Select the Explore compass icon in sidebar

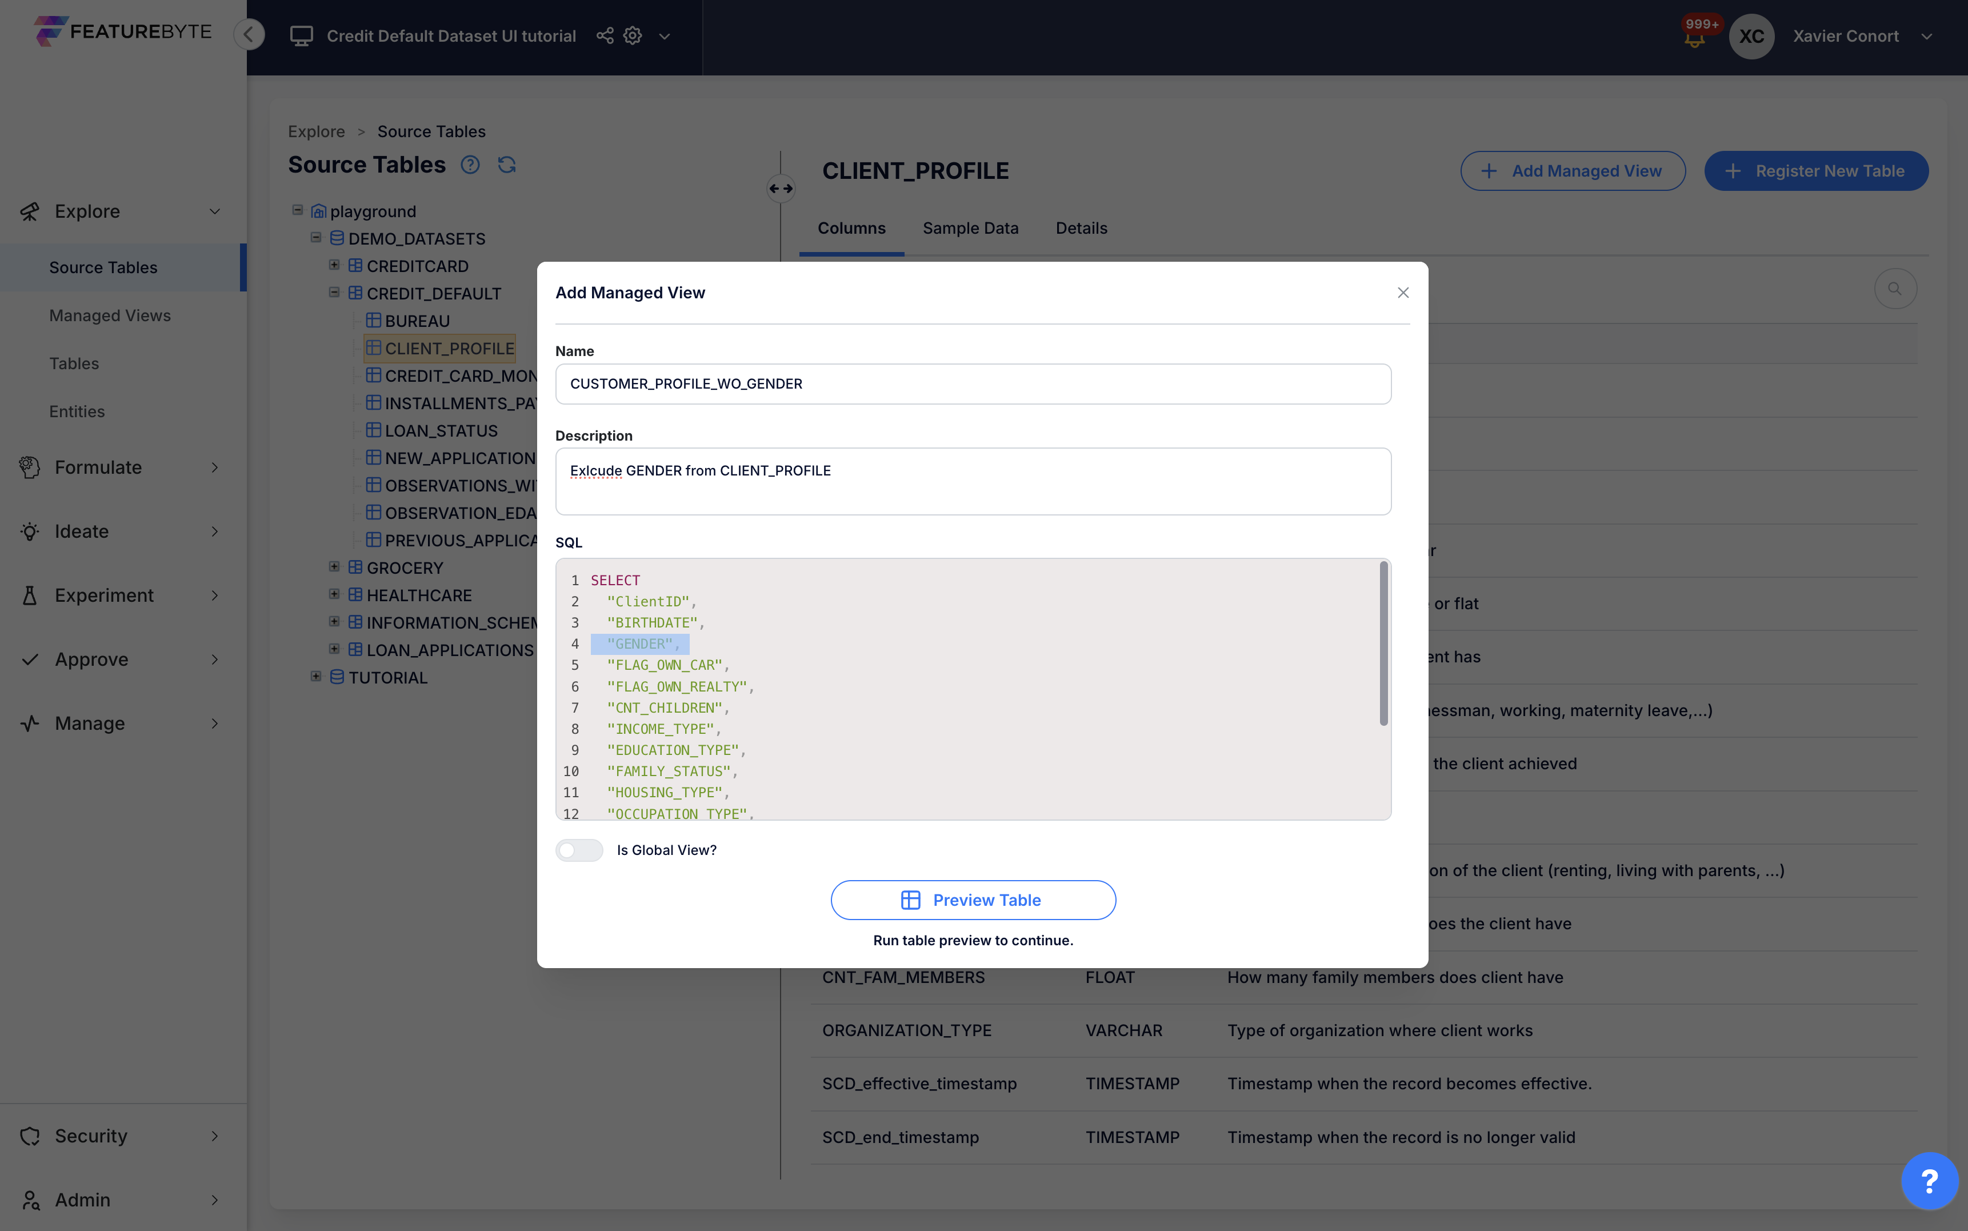[x=29, y=211]
